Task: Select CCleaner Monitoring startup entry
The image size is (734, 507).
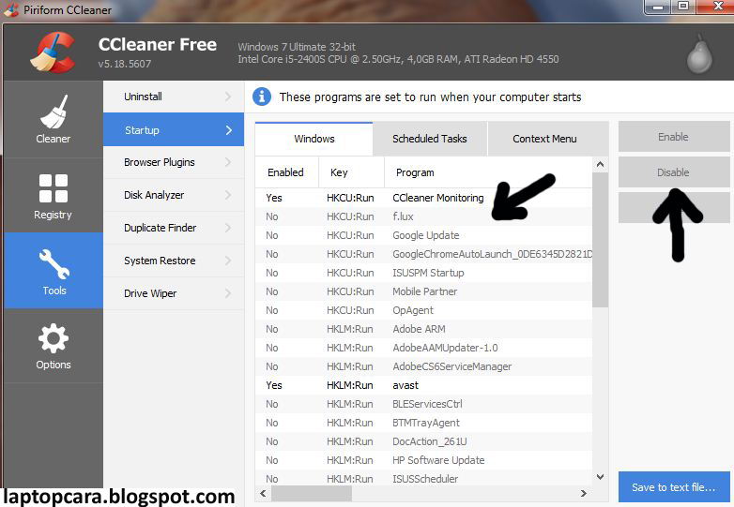Action: tap(423, 198)
